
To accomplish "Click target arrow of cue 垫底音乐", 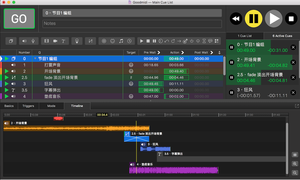I will [x=131, y=96].
